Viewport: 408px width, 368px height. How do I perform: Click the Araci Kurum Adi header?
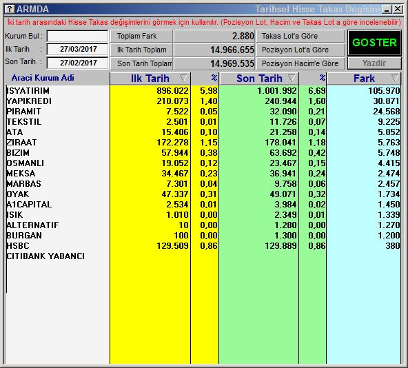43,78
